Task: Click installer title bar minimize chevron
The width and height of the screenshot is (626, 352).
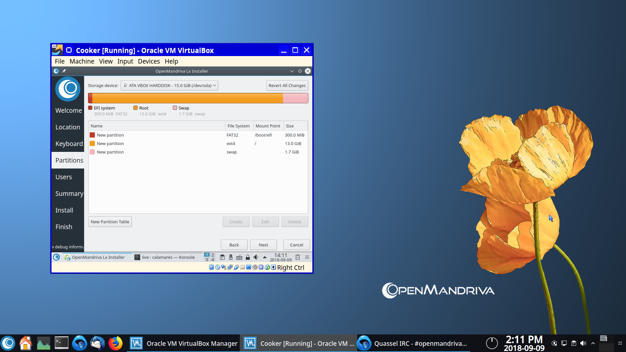Action: [x=292, y=71]
